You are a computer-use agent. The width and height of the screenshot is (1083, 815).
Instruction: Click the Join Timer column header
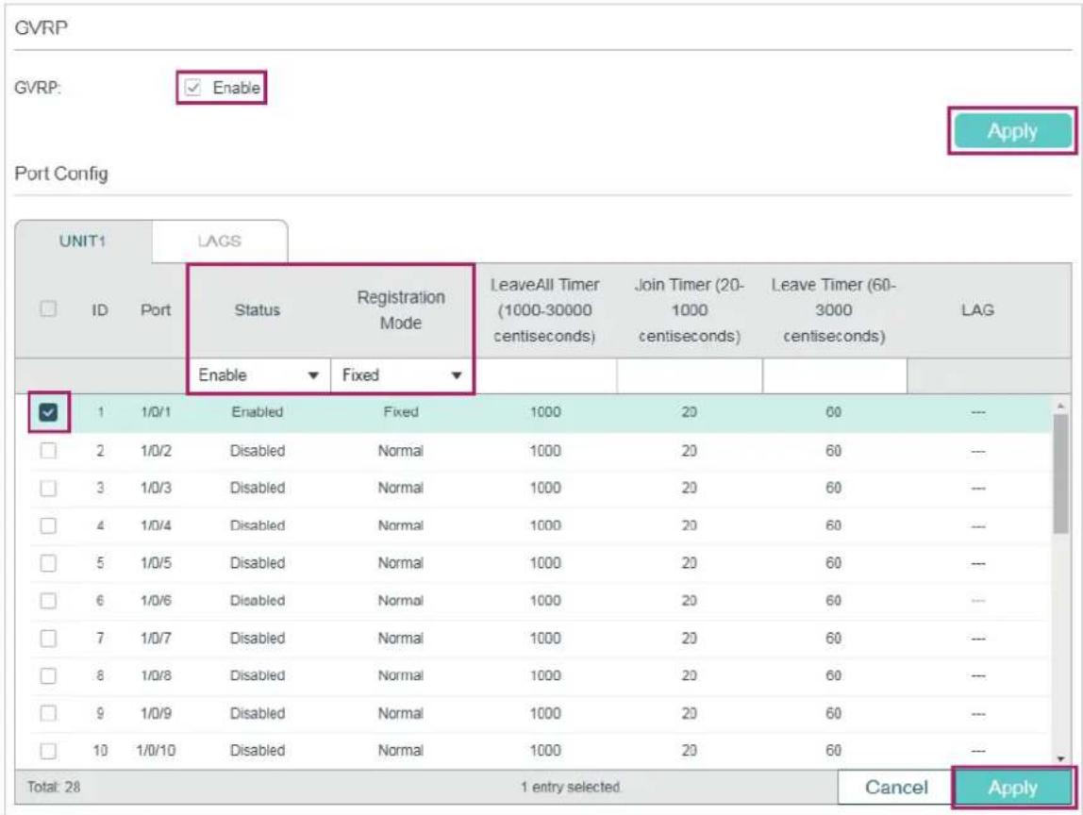tap(690, 310)
